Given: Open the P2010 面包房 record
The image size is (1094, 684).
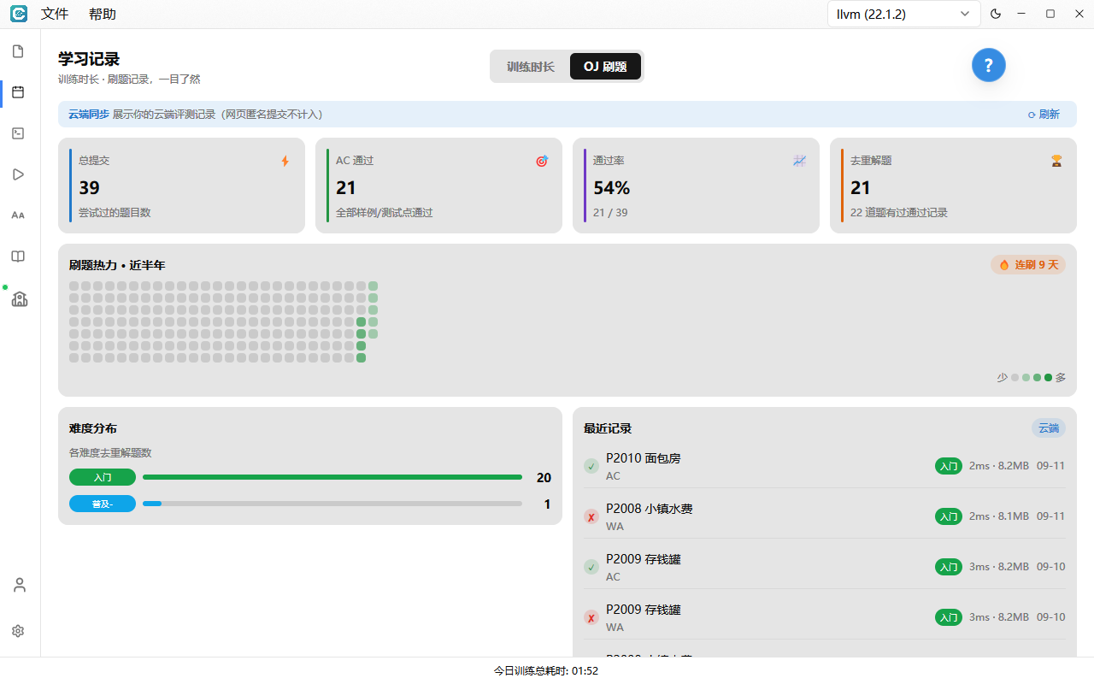Looking at the screenshot, I should point(825,466).
